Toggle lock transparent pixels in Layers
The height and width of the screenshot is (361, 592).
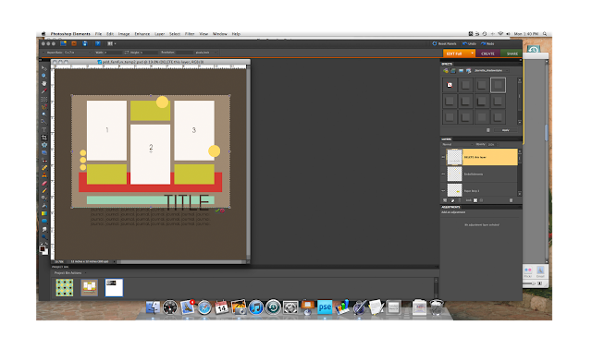tap(475, 200)
